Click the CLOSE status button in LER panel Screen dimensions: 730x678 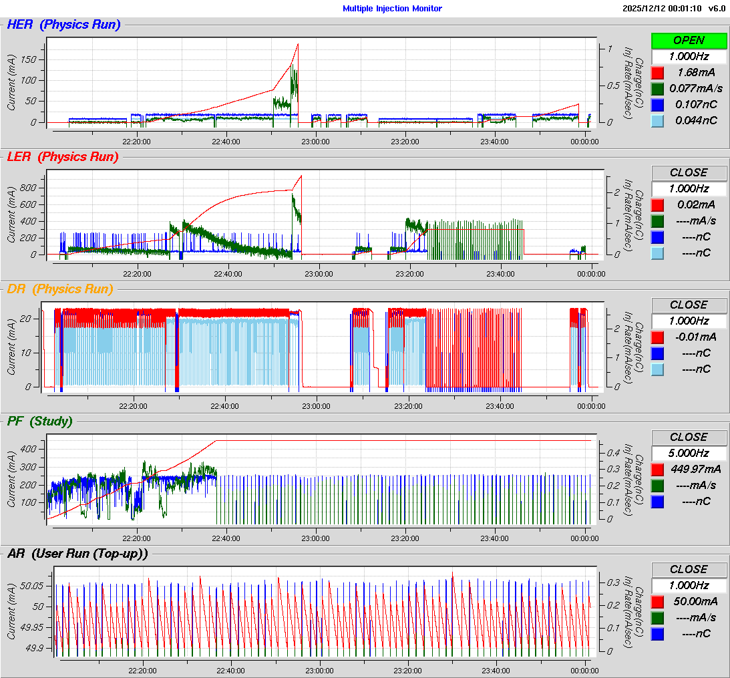(x=689, y=172)
